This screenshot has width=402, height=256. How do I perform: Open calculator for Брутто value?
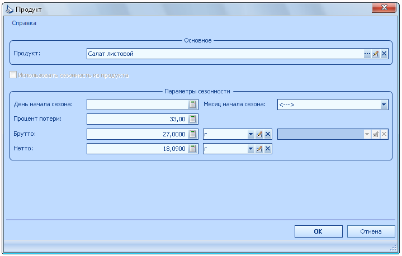(x=192, y=134)
